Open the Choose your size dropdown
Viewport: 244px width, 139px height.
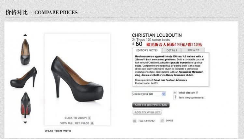(x=149, y=94)
